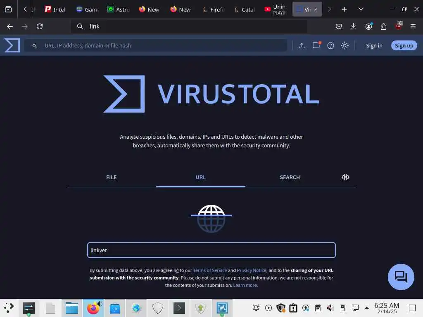This screenshot has width=423, height=317.
Task: Open the Firefox hamburger menu
Action: click(x=413, y=26)
